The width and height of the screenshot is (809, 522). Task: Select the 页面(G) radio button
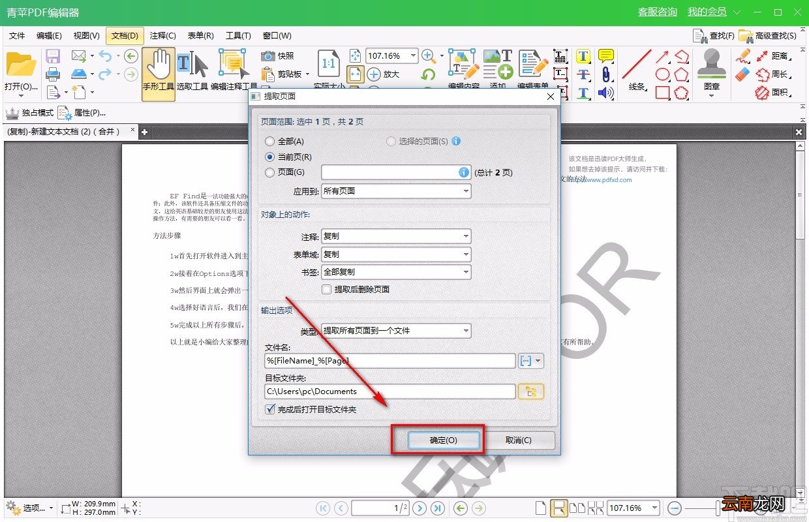[x=270, y=172]
